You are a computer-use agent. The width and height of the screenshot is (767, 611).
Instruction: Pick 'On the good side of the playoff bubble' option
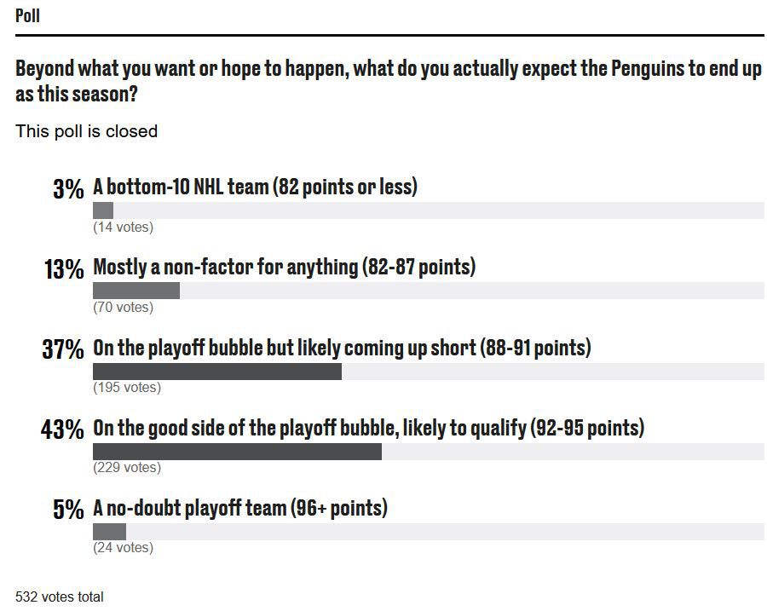pos(368,428)
